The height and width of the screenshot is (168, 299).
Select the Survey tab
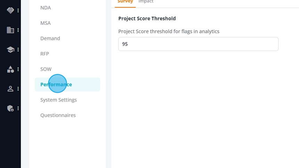tap(125, 1)
